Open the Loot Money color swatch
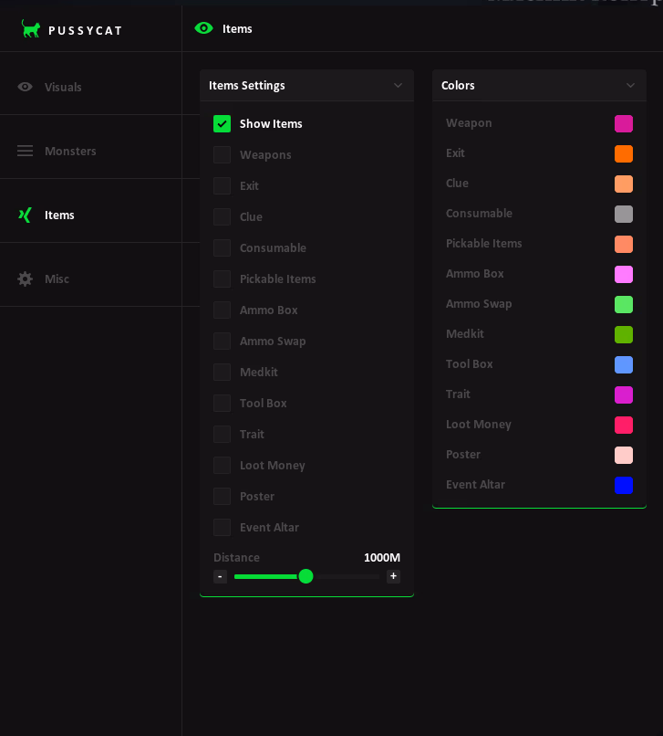 [x=624, y=426]
